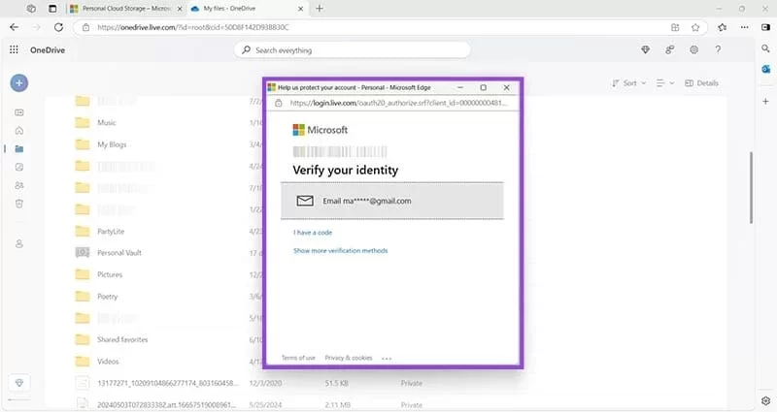Add this page to browser favorites

tap(696, 27)
